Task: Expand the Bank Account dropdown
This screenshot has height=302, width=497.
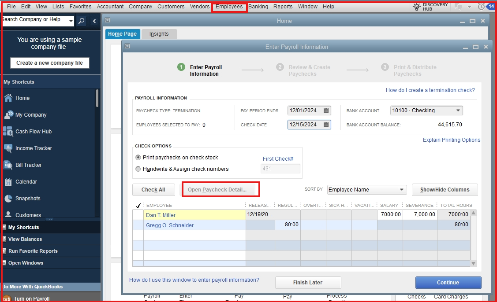Action: click(x=458, y=110)
